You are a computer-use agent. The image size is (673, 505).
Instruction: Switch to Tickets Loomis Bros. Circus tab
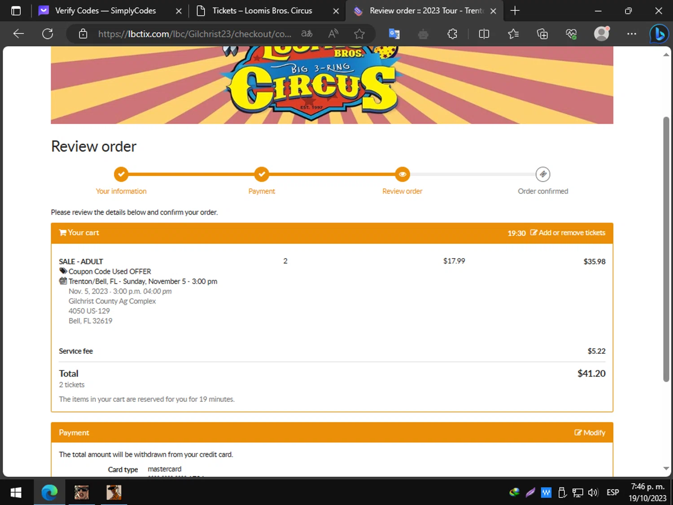coord(262,11)
